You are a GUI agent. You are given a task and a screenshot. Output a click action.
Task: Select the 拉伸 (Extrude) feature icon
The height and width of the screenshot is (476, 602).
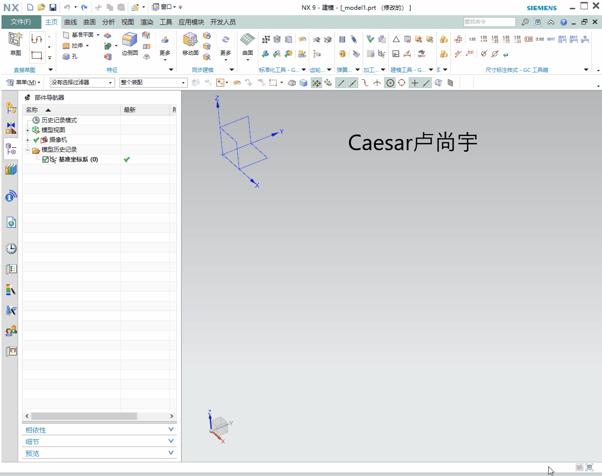pos(67,45)
